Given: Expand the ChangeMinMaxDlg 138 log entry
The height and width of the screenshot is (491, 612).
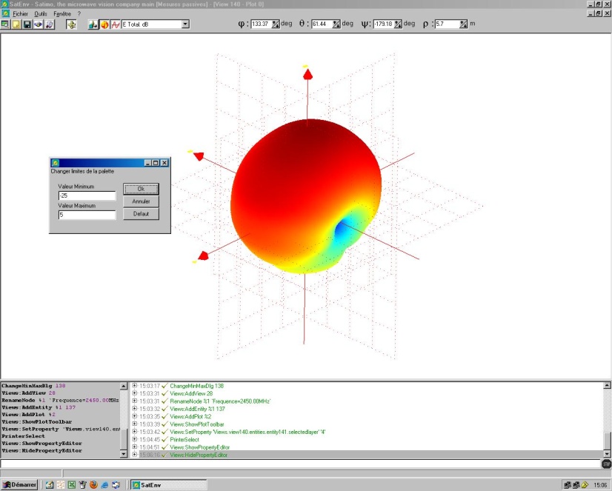Looking at the screenshot, I should click(x=134, y=386).
